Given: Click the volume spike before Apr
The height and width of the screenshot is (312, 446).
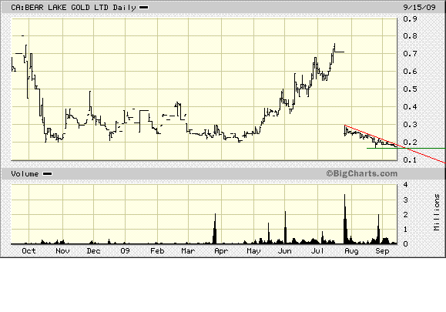Looking at the screenshot, I should [215, 229].
